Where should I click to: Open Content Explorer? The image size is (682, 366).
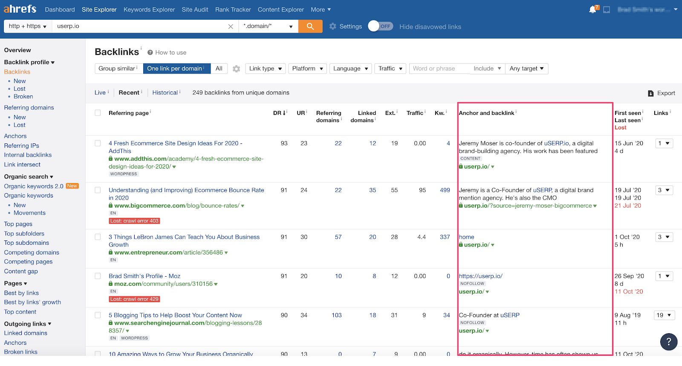click(x=280, y=9)
